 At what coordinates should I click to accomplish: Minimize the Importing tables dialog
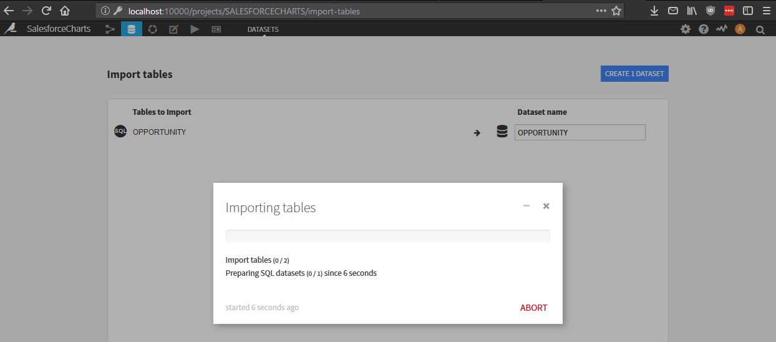526,206
